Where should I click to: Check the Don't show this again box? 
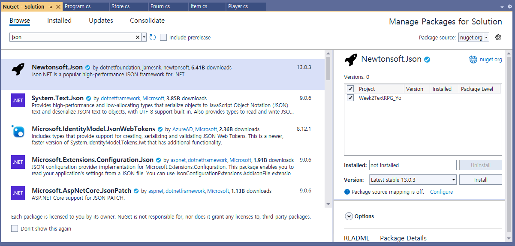click(x=15, y=228)
